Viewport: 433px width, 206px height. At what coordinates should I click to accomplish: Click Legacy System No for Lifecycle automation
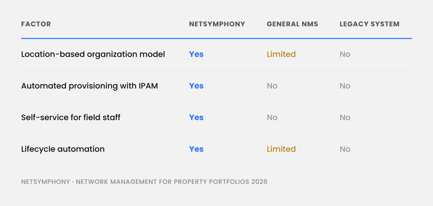point(345,149)
